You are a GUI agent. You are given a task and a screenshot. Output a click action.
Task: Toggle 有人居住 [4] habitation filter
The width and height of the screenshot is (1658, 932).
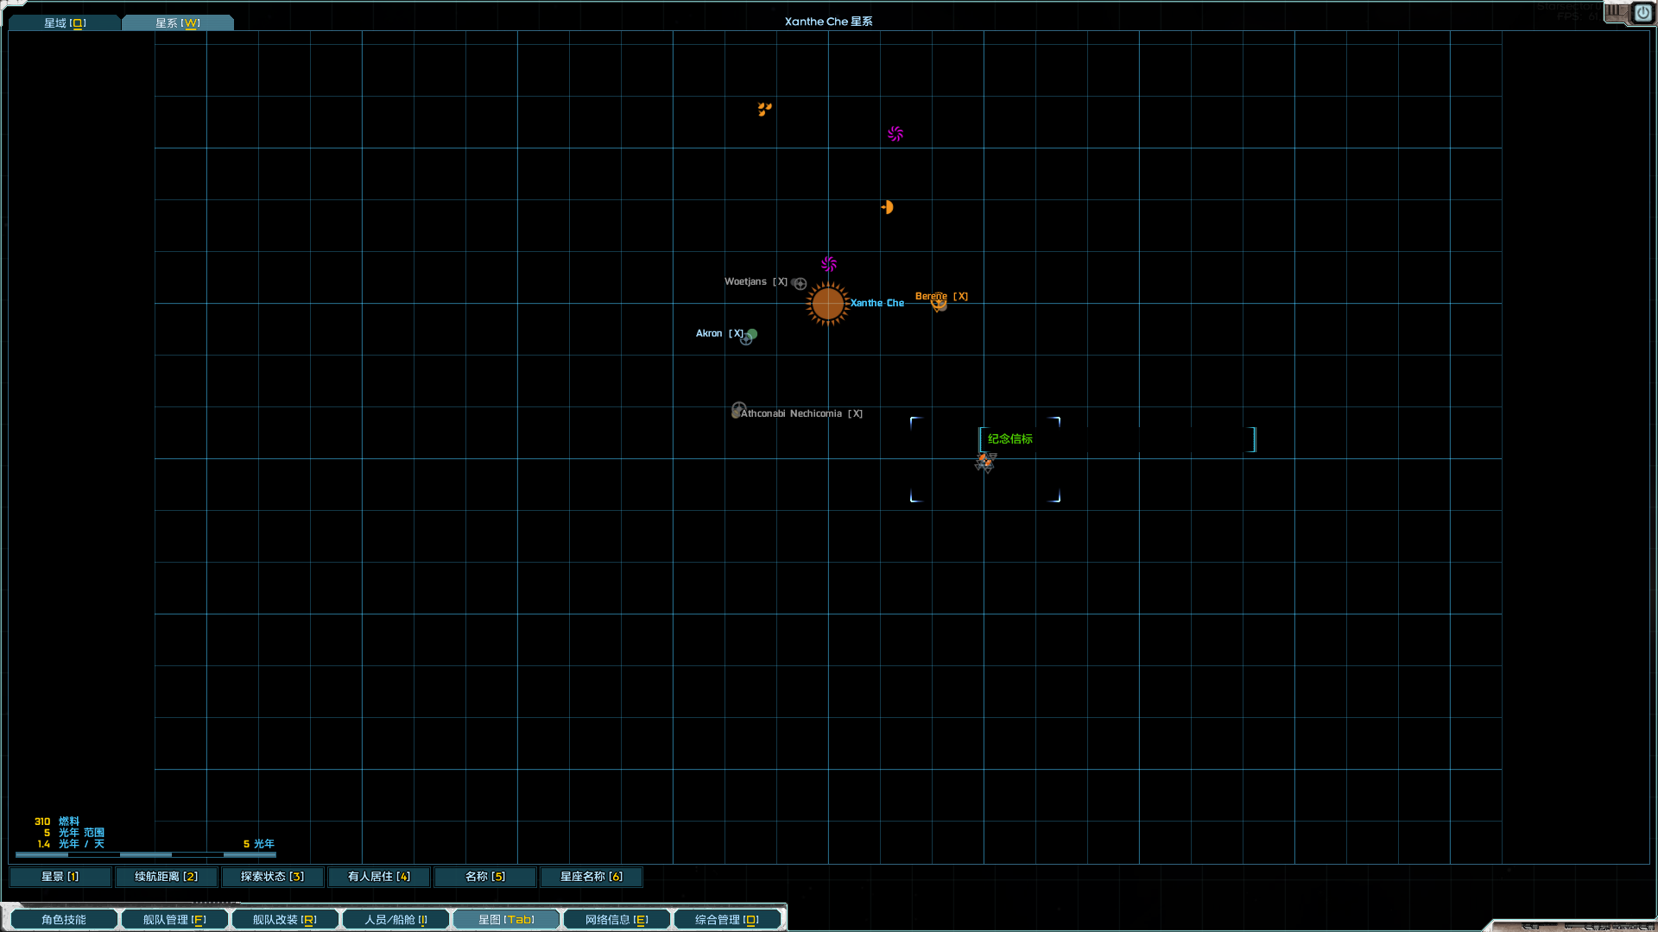(x=378, y=877)
